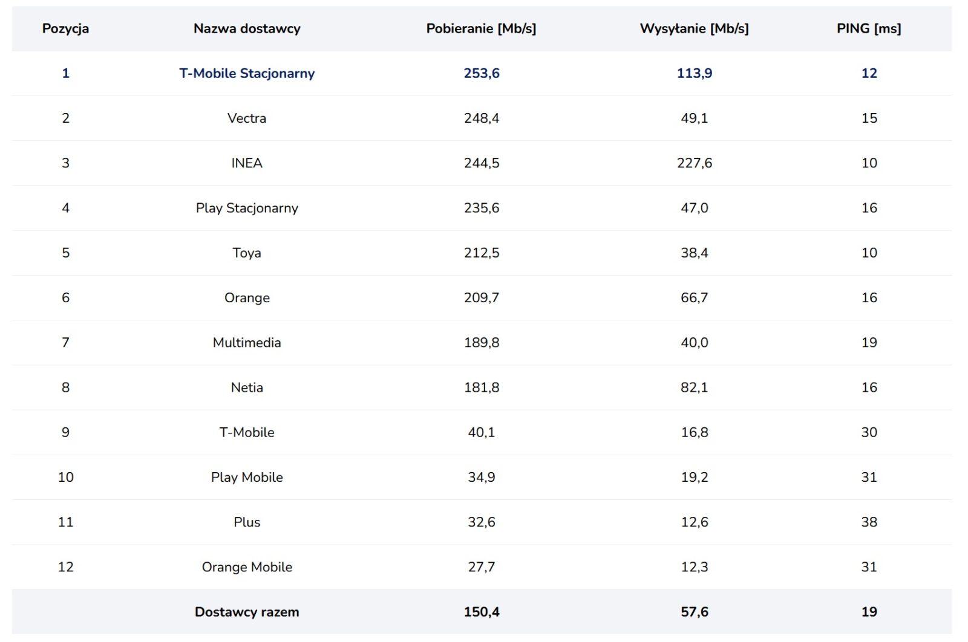The width and height of the screenshot is (968, 642).
Task: Click the 150,4 total download value
Action: (482, 612)
